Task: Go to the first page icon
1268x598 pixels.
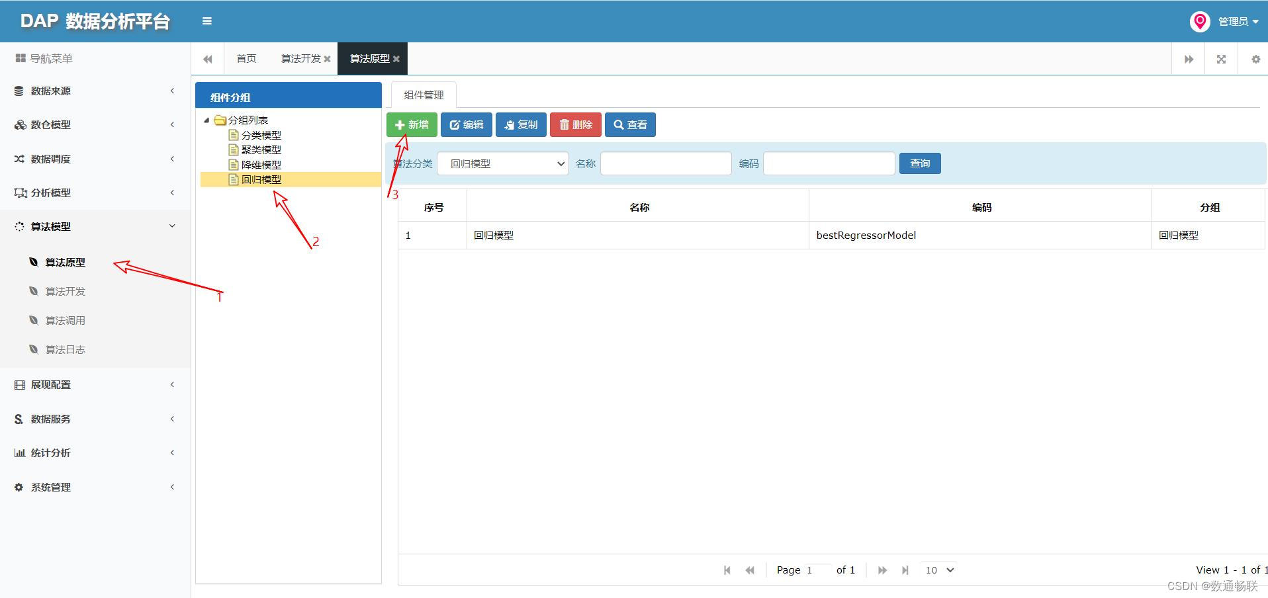Action: (x=727, y=570)
